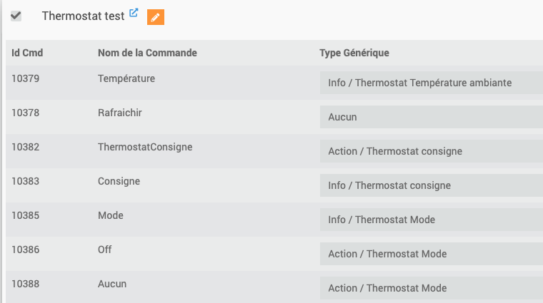Open generic type dropdown for Température
This screenshot has height=303, width=543.
[x=431, y=83]
